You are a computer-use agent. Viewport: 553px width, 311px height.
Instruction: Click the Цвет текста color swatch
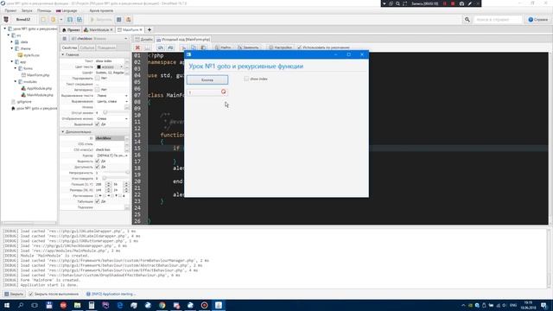(99, 67)
